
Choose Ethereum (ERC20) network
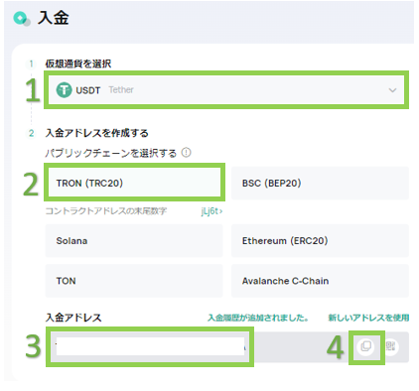(320, 240)
